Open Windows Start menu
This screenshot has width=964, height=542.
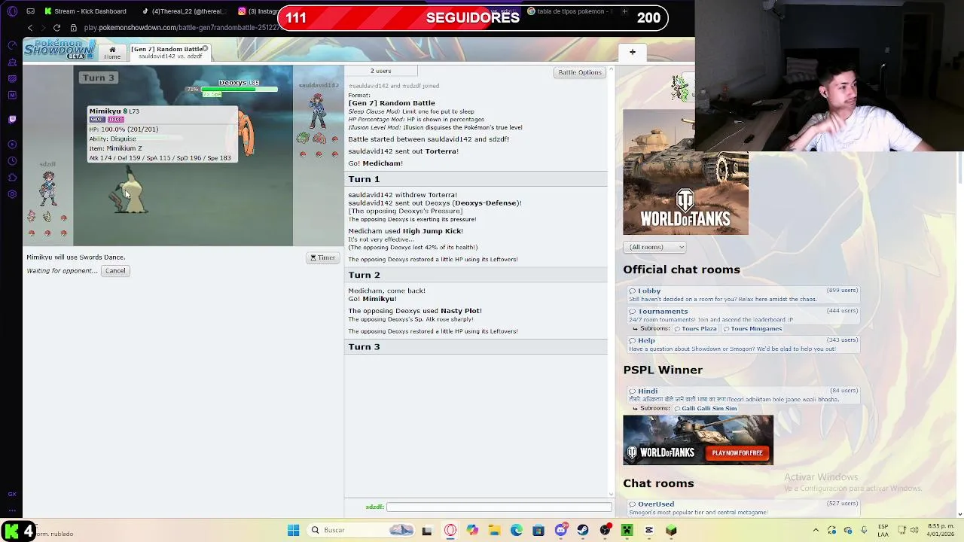click(293, 530)
